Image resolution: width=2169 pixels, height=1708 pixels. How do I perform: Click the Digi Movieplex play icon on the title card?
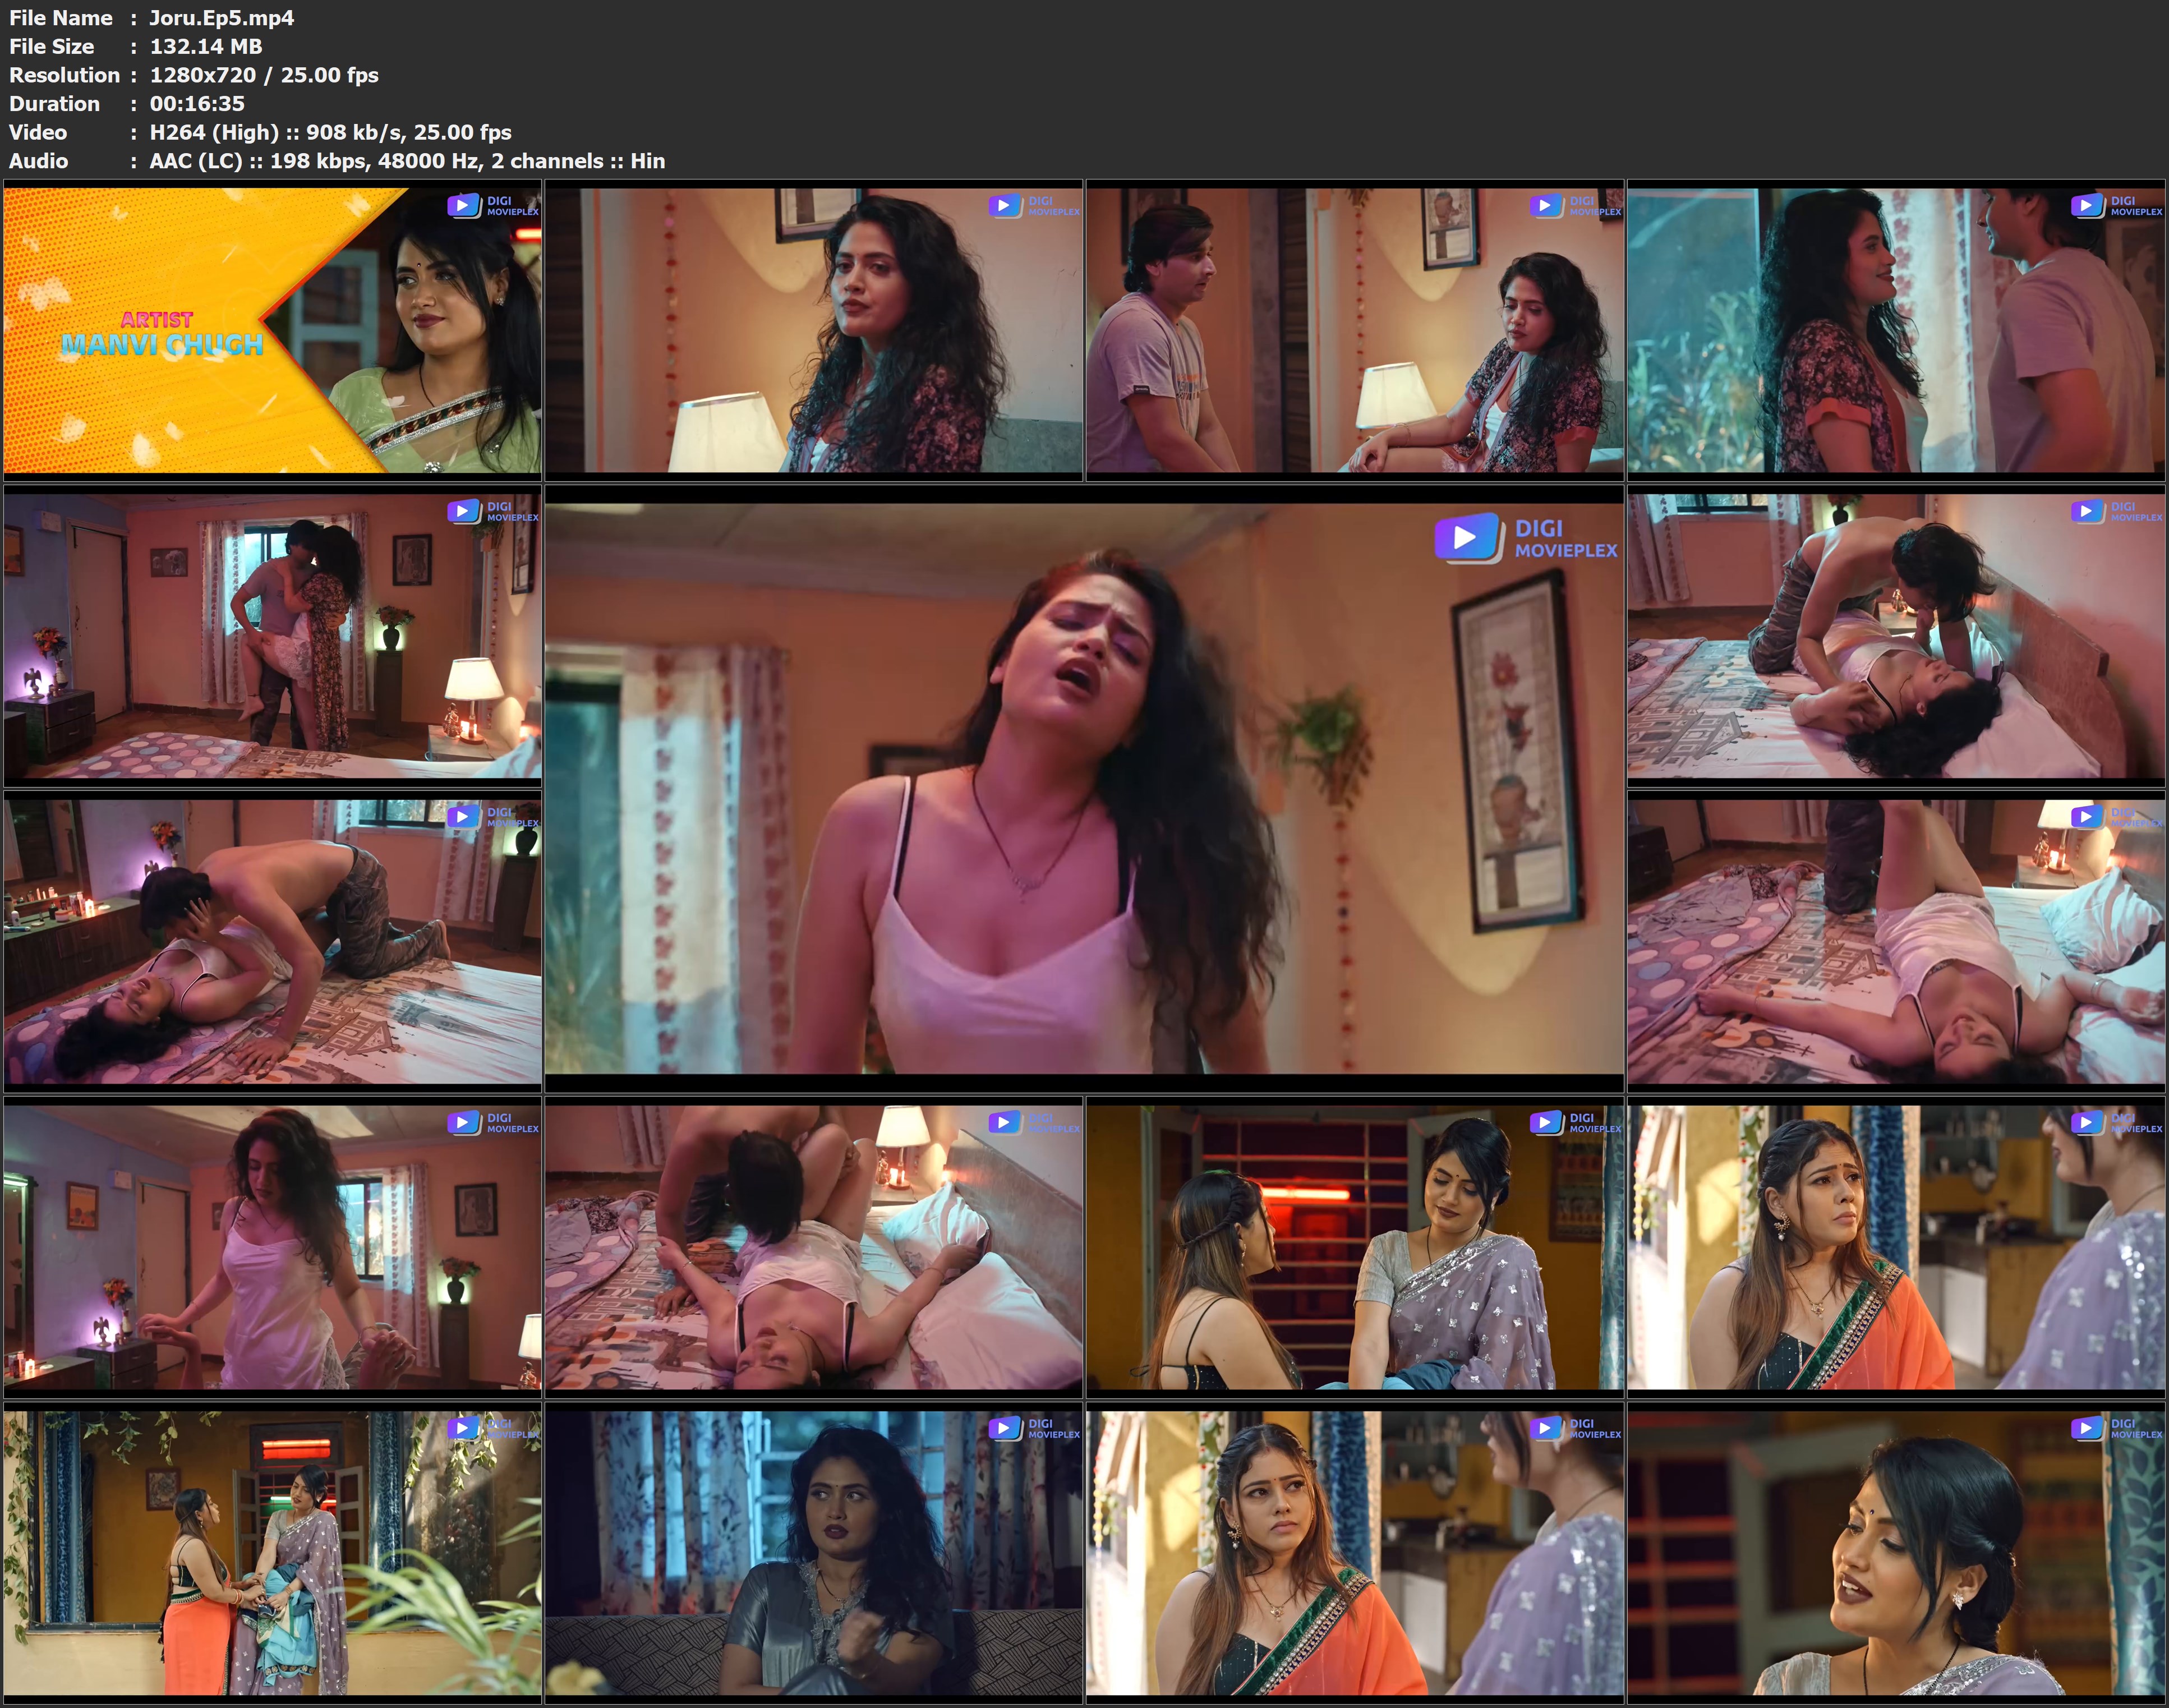pos(463,206)
